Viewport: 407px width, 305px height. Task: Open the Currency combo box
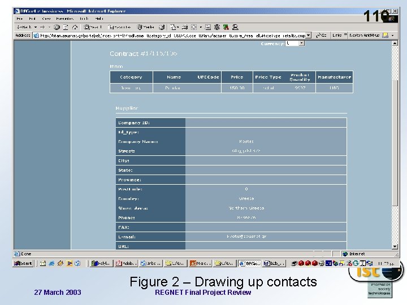(295, 43)
